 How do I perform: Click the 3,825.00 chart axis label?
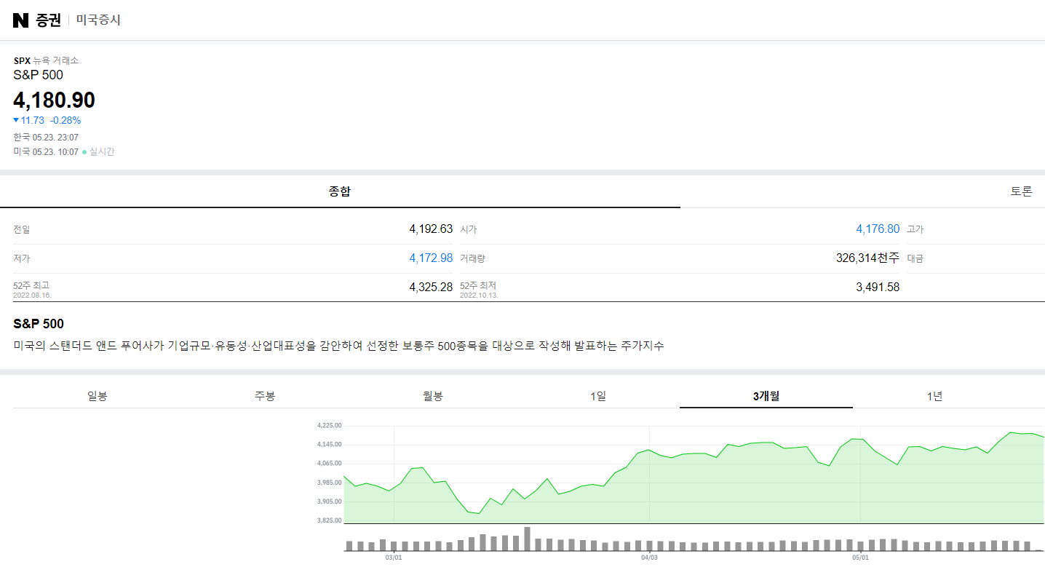click(329, 520)
